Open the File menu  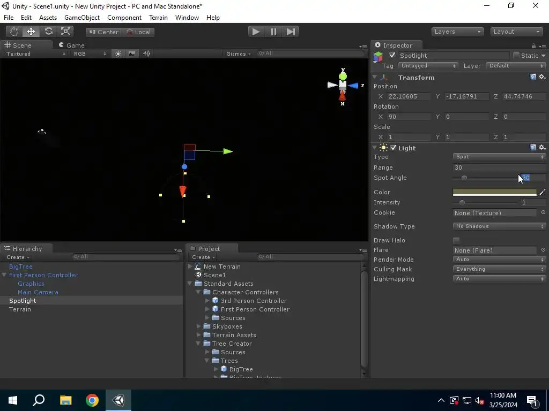pos(9,18)
